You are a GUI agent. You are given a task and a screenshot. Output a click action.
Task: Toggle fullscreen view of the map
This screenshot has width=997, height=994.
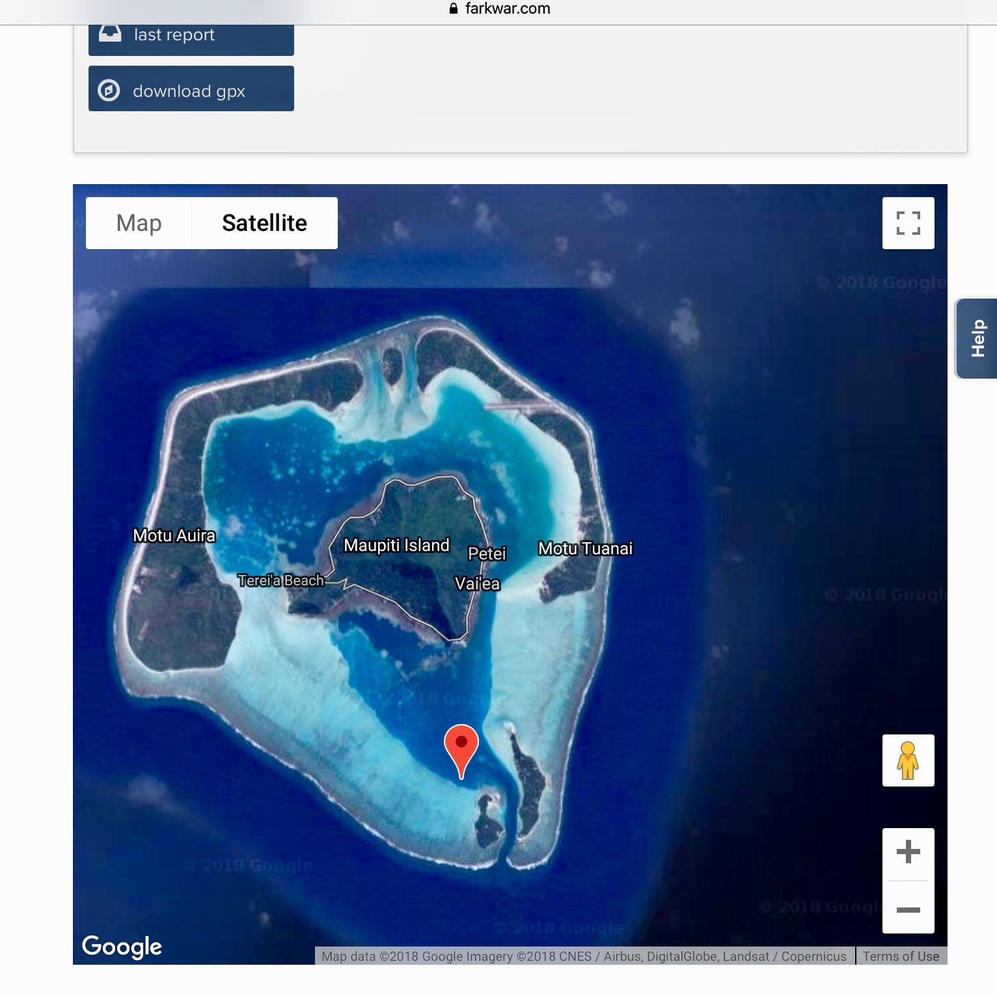pos(908,223)
